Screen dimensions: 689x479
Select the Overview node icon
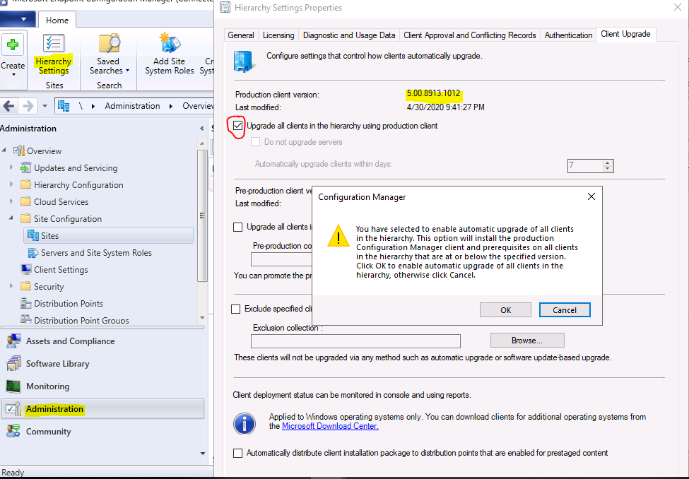[18, 150]
